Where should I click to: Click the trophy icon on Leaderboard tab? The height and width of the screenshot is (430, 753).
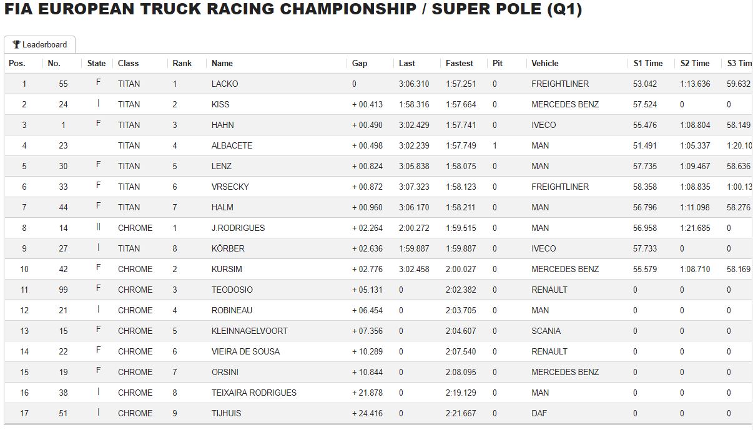click(x=16, y=44)
